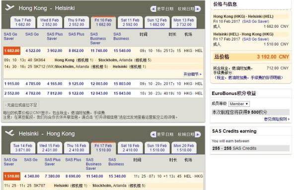Screen dimensions: 298x190
Task: Choose the 7 812.00 SAS Plus Saver fare
Action: click(x=55, y=94)
